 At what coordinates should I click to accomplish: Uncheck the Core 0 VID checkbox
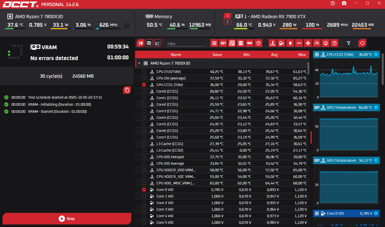pos(144,190)
